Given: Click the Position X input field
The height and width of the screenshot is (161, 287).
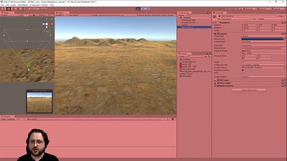Looking at the screenshot, I should [250, 25].
